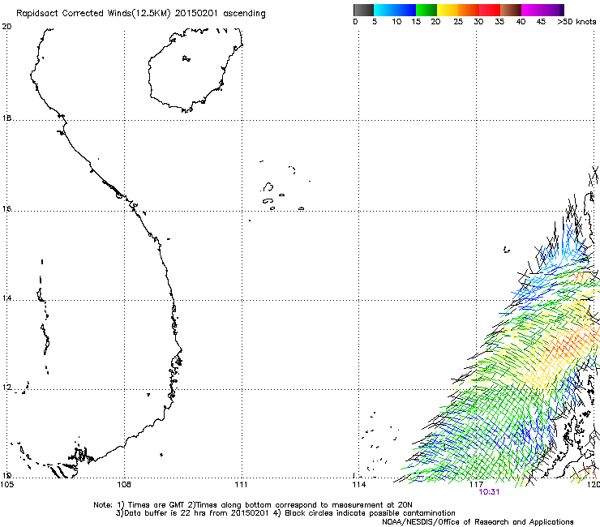The height and width of the screenshot is (527, 600).
Task: Click the longitude label '105'
Action: click(6, 485)
